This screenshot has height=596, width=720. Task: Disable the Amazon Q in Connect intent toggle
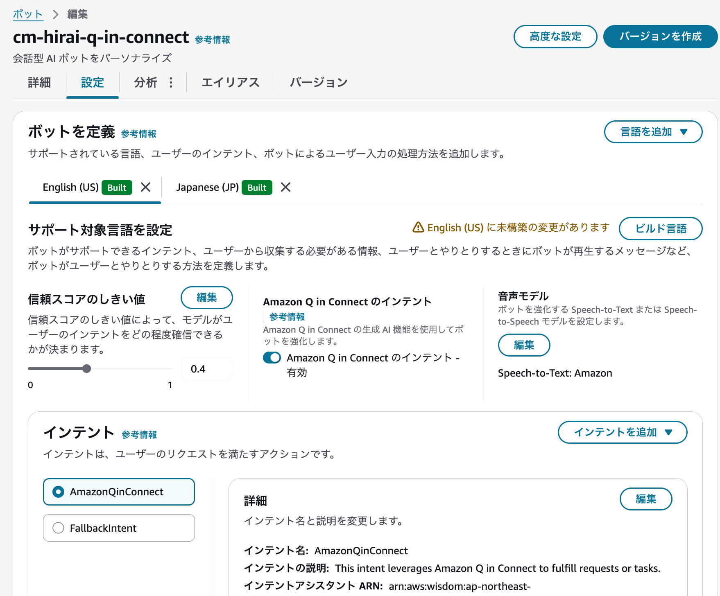(272, 357)
